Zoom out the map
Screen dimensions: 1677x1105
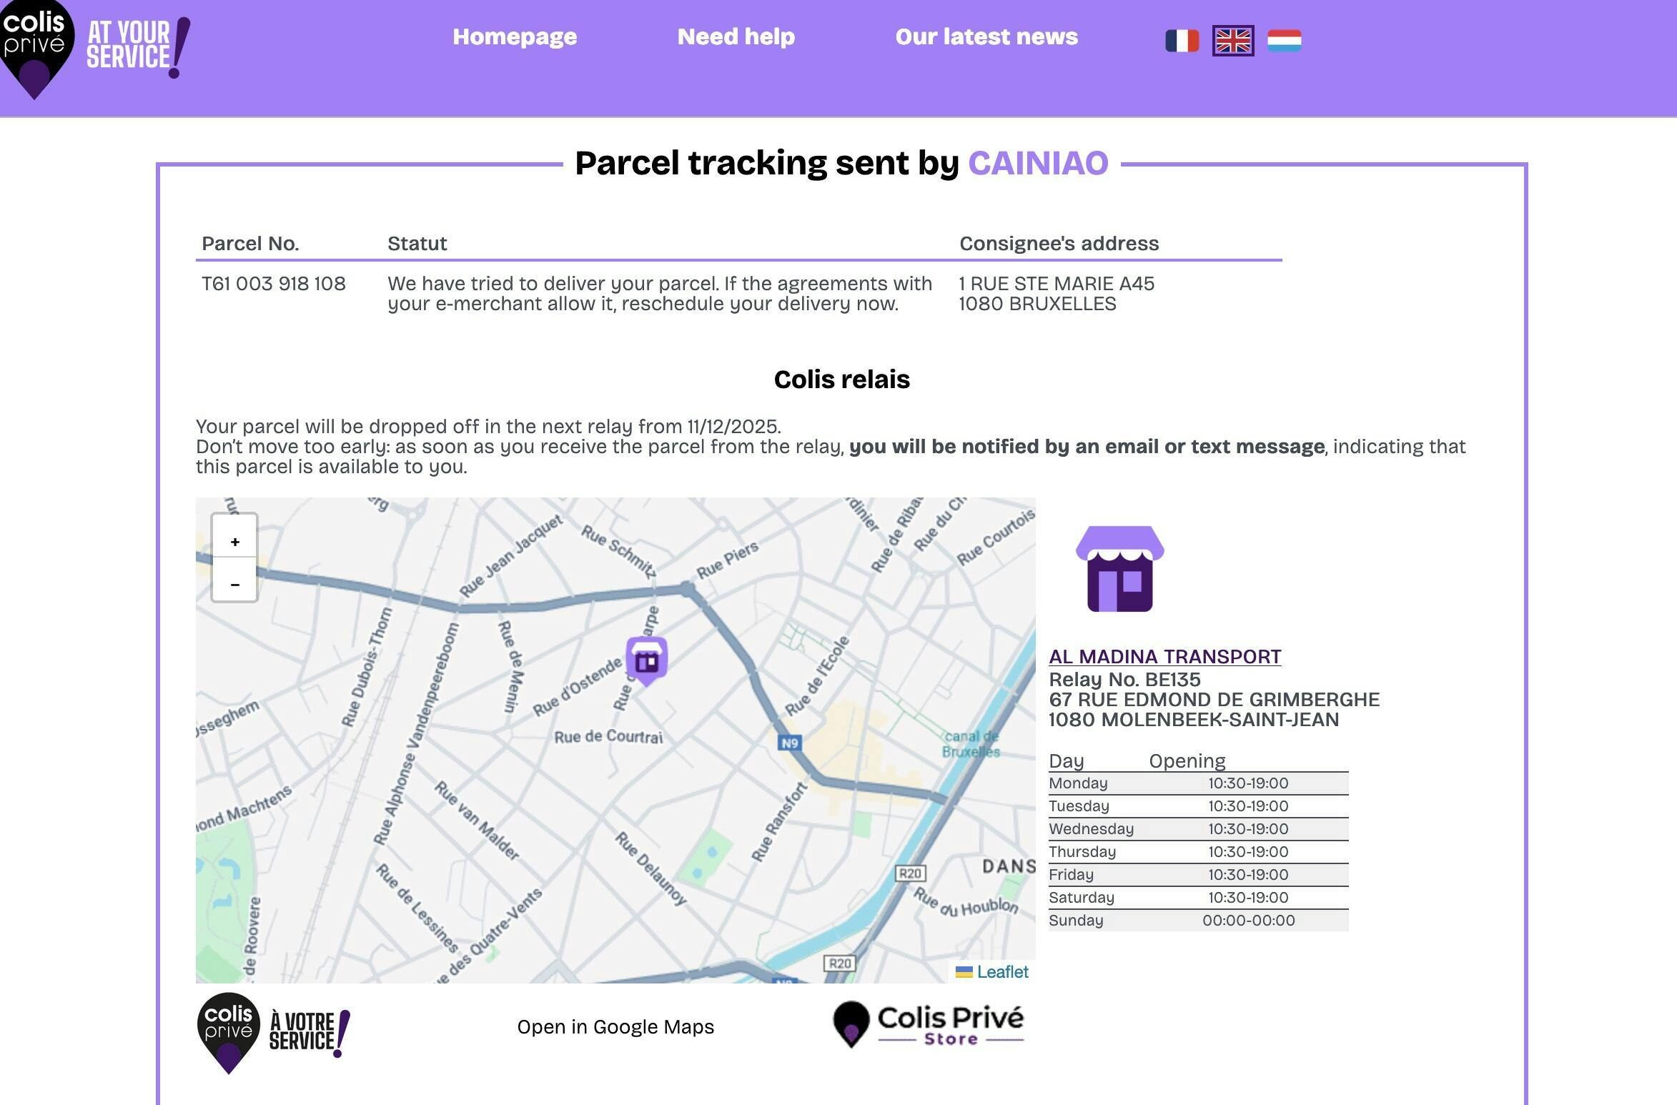[x=234, y=584]
